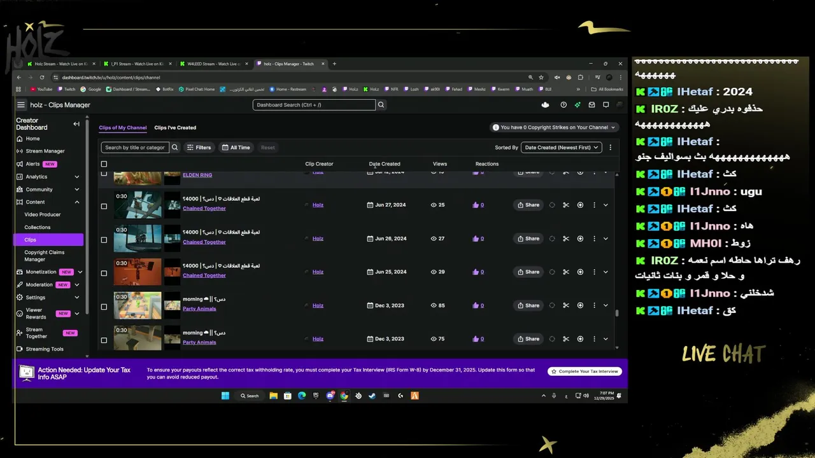Open Steam from the Windows taskbar
815x458 pixels.
click(x=372, y=396)
